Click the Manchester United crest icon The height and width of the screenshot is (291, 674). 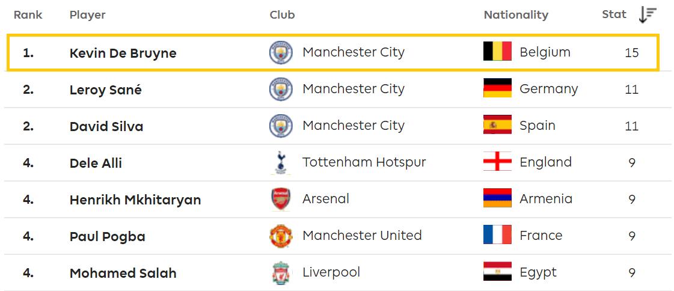click(x=281, y=236)
